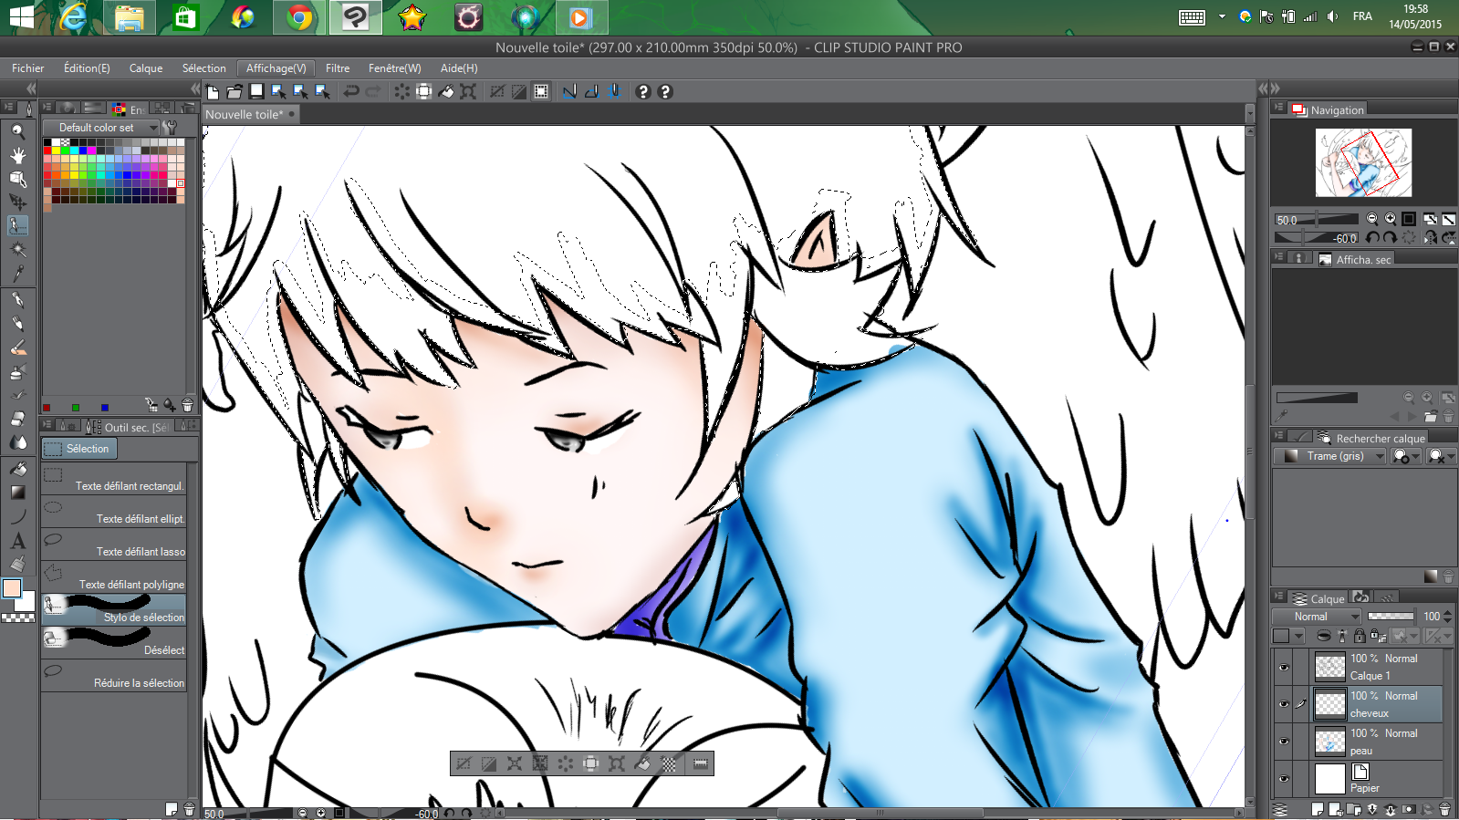This screenshot has height=820, width=1459.
Task: Create new canvas from command bar
Action: coord(213,91)
